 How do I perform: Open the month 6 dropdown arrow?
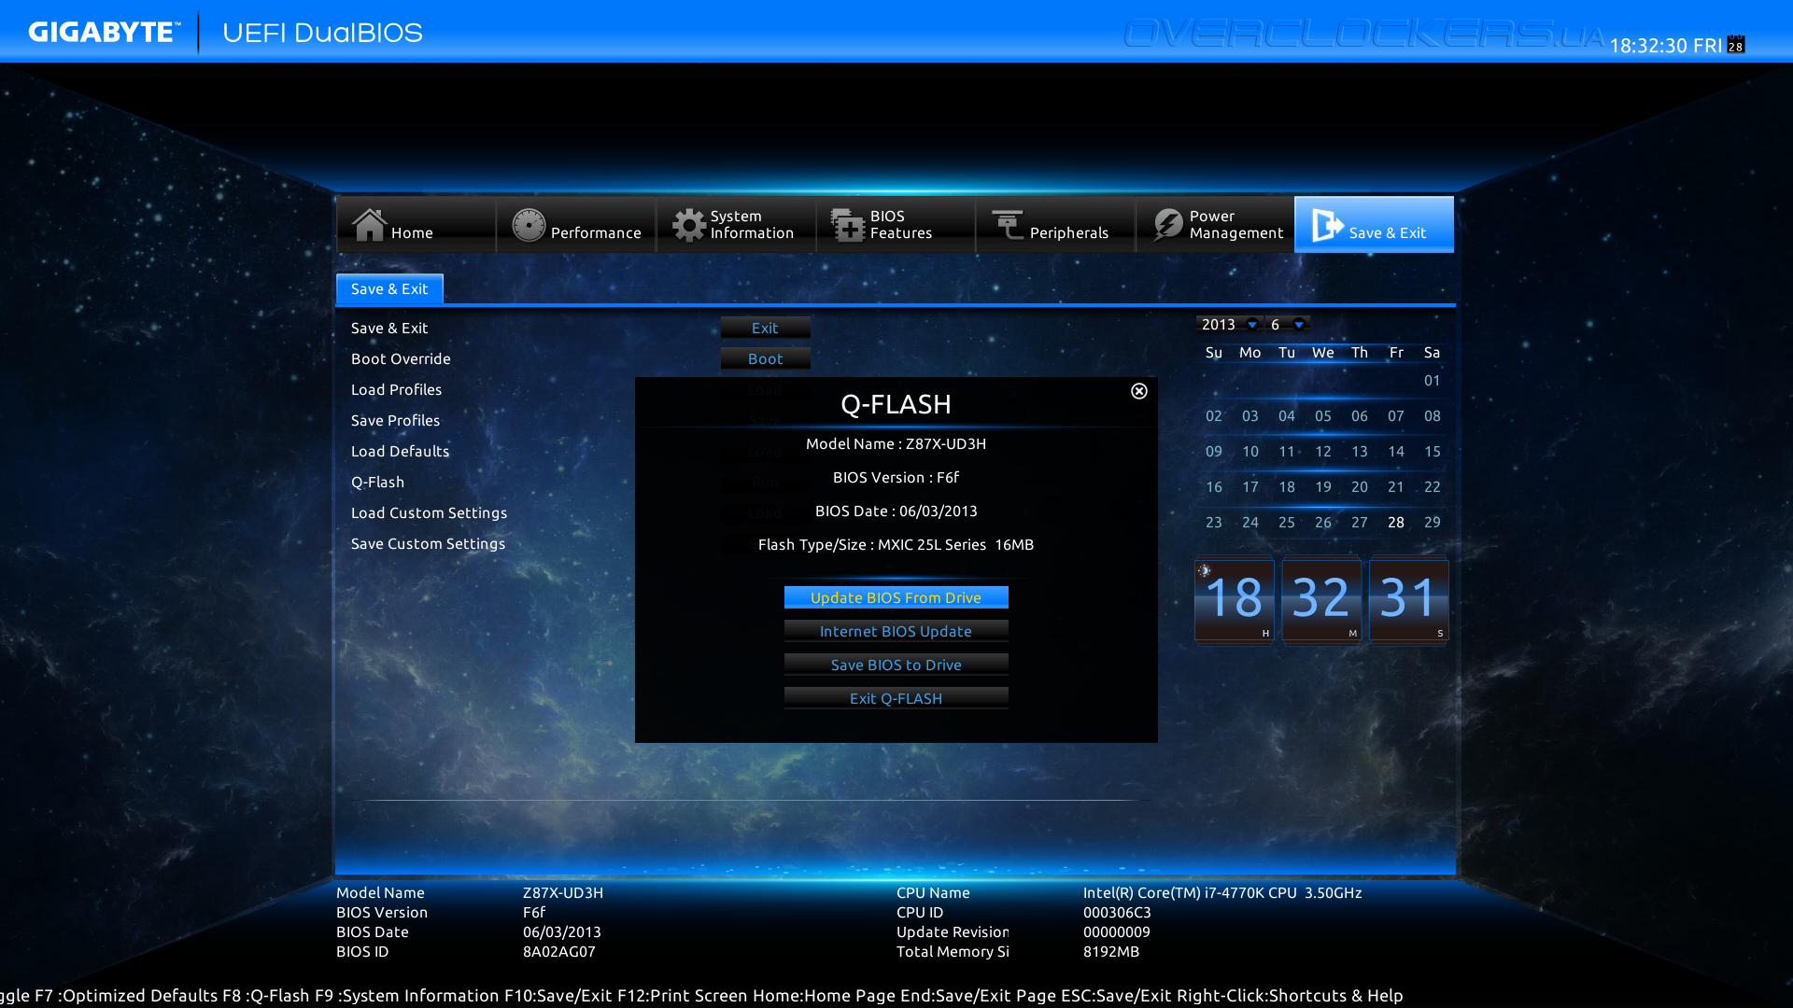[1299, 324]
